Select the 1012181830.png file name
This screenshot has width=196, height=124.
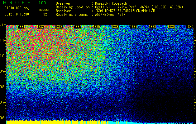[16, 8]
